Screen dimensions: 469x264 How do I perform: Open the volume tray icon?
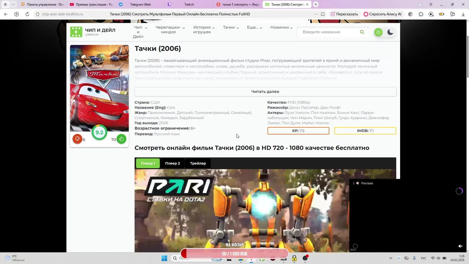pos(439,258)
